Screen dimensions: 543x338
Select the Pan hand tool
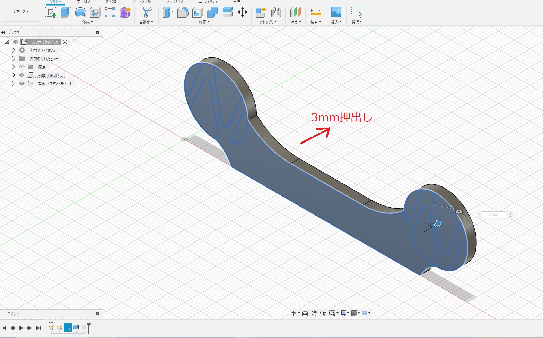pyautogui.click(x=314, y=313)
